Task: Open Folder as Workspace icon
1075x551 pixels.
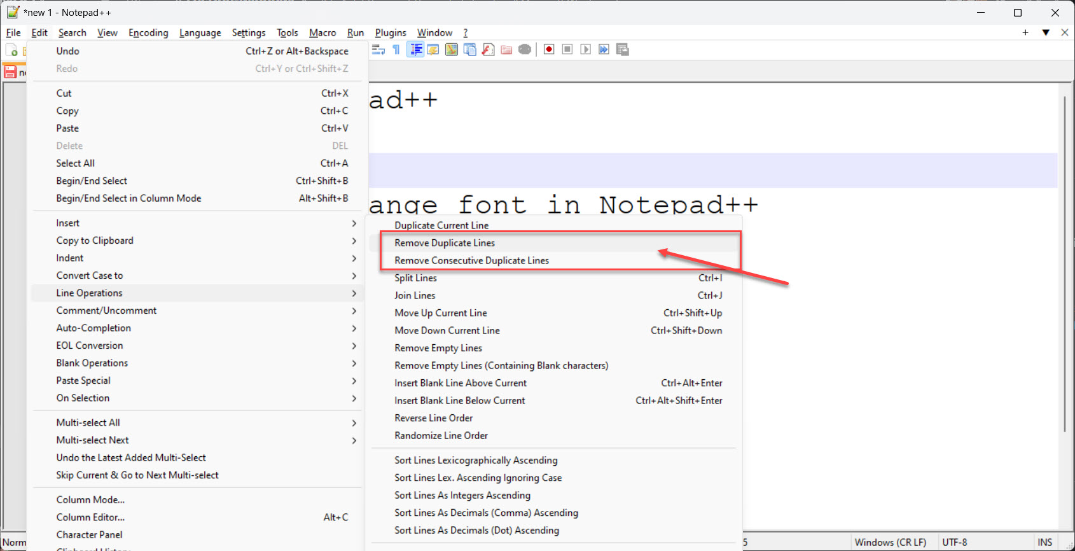Action: tap(506, 50)
